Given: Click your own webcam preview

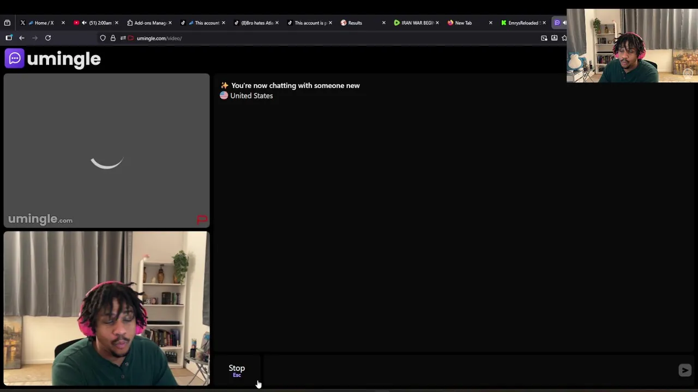Looking at the screenshot, I should pos(106,308).
